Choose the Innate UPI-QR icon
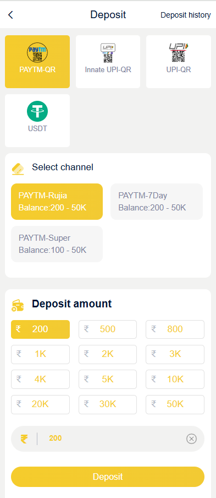This screenshot has height=498, width=216. tap(108, 53)
